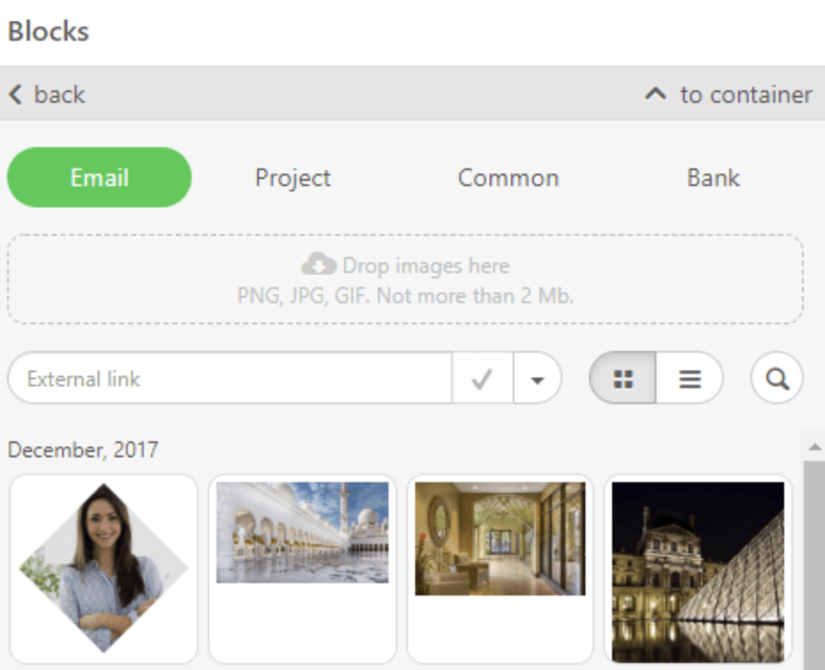Switch to the Bank tab
825x670 pixels.
713,177
